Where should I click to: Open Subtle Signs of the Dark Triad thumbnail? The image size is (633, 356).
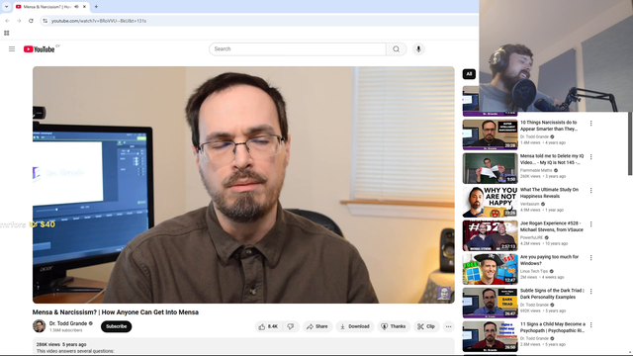tap(491, 303)
